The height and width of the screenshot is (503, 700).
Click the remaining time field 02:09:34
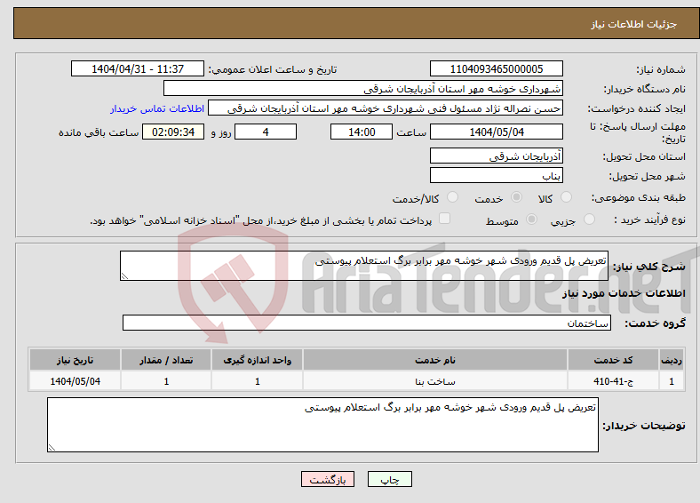[x=173, y=132]
